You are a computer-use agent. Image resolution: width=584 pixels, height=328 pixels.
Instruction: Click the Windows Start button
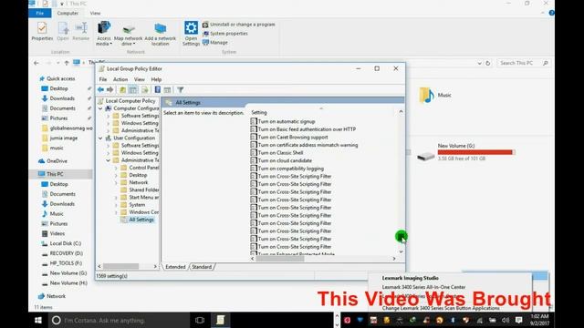point(38,320)
